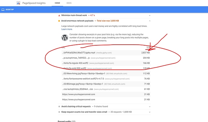Image resolution: width=208 pixels, height=122 pixels.
Task: Click fontawesome-webfont.woff2 URL
Action: [x=83, y=79]
